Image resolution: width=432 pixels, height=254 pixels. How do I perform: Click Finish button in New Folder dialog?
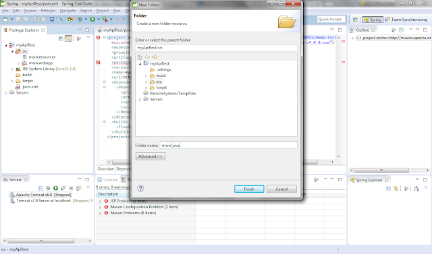pyautogui.click(x=249, y=189)
